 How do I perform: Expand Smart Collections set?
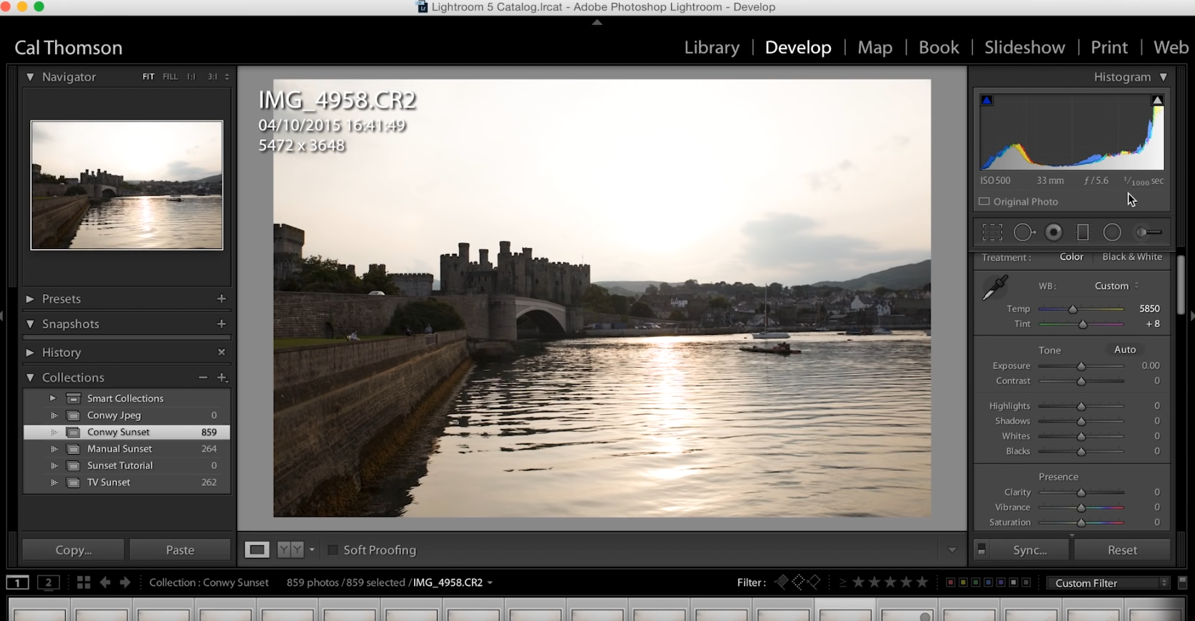tap(53, 398)
